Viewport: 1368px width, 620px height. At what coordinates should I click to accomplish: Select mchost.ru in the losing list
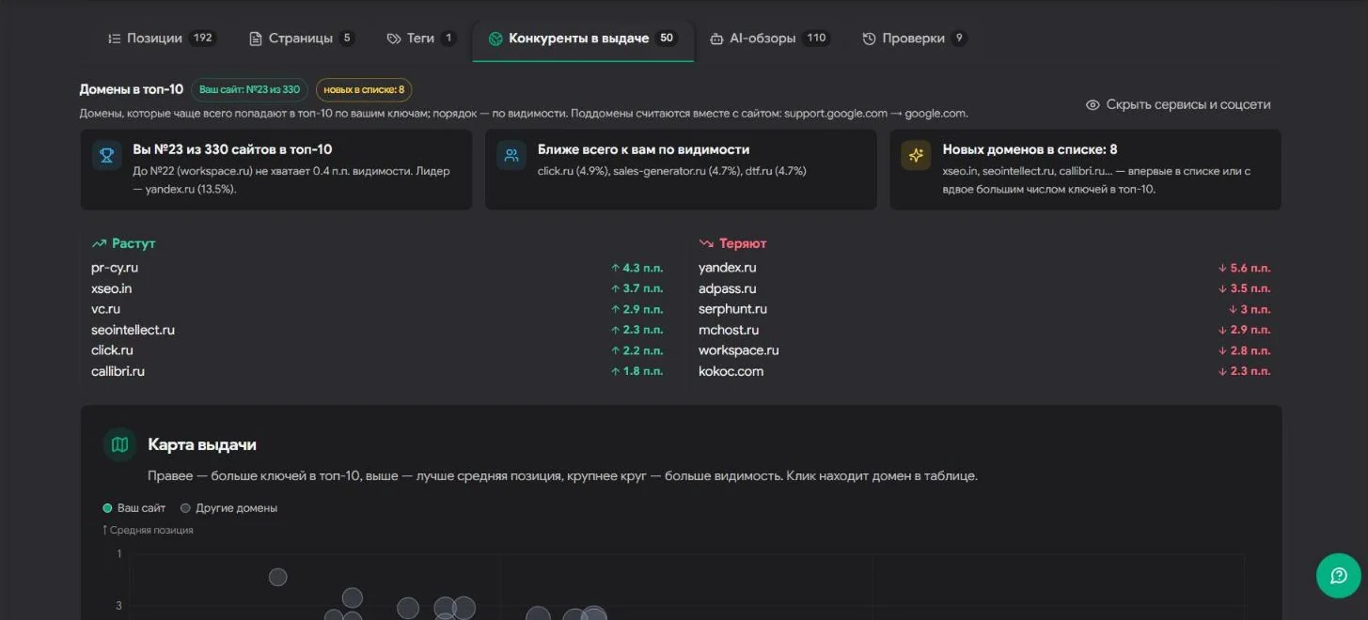pyautogui.click(x=729, y=330)
